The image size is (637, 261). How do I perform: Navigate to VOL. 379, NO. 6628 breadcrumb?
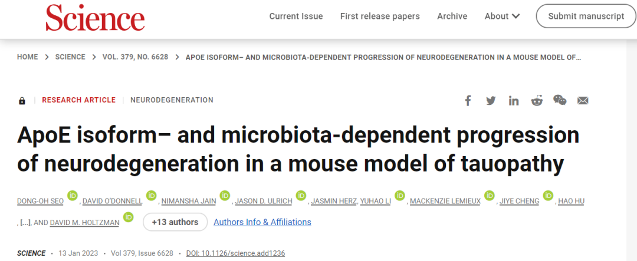pyautogui.click(x=135, y=57)
